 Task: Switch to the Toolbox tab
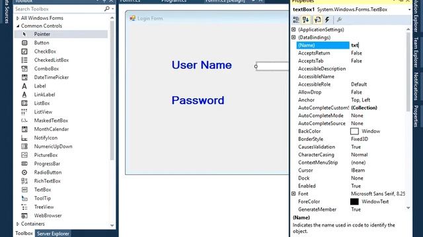pyautogui.click(x=24, y=234)
